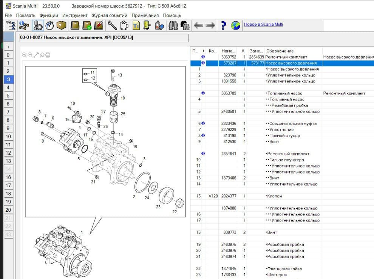Zoom out of the parts diagram
Screen dimensions: 374x279
30,55
